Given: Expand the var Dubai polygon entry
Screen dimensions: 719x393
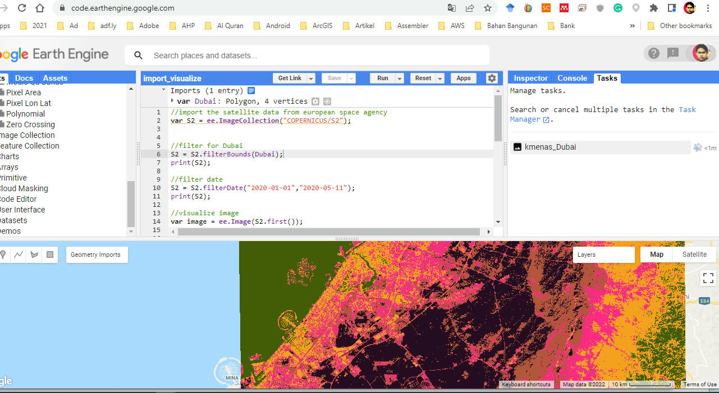Looking at the screenshot, I should (172, 101).
